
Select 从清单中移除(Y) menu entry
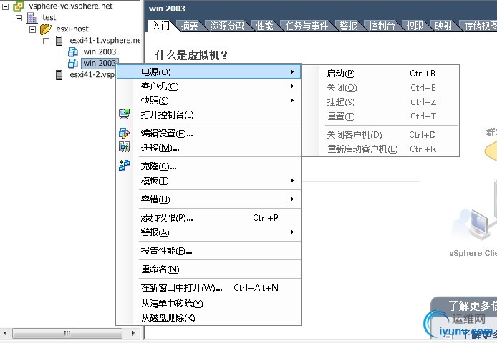coord(209,304)
